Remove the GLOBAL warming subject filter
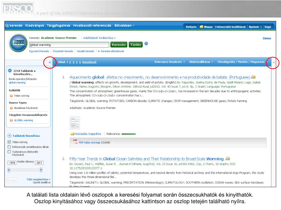Image resolution: width=281 pixels, height=210 pixels. pos(11,120)
